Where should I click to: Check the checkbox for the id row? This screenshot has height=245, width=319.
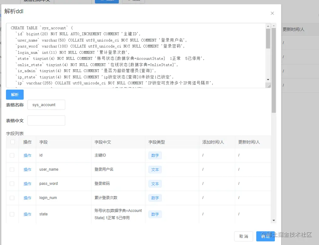click(x=12, y=155)
